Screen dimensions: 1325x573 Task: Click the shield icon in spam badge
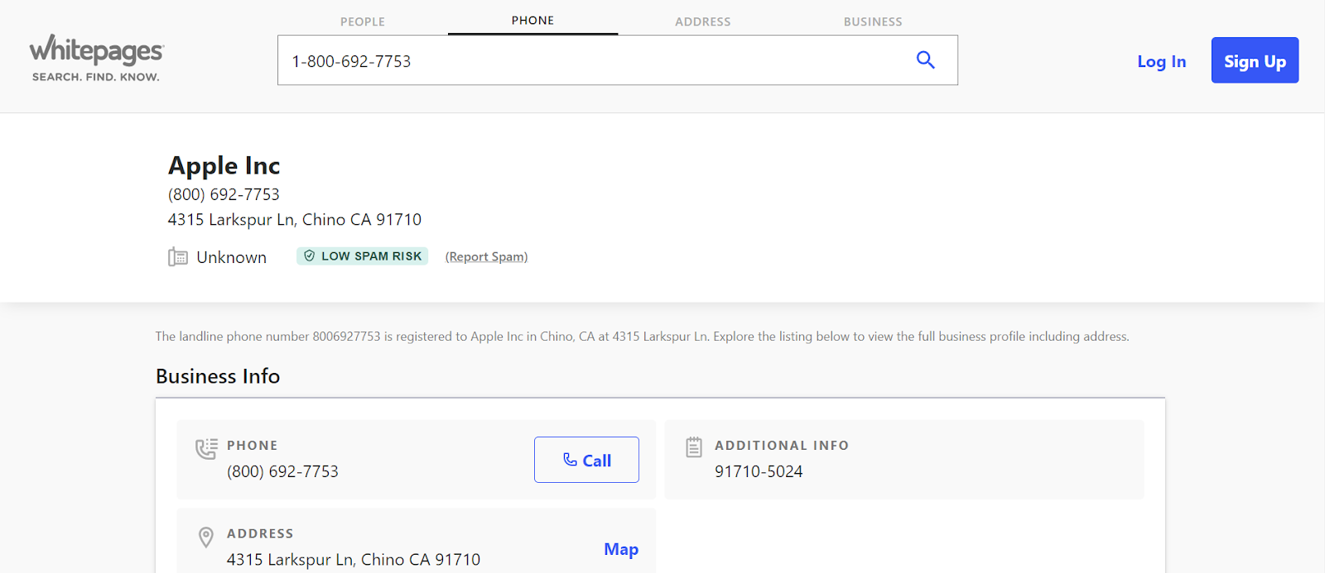click(309, 256)
